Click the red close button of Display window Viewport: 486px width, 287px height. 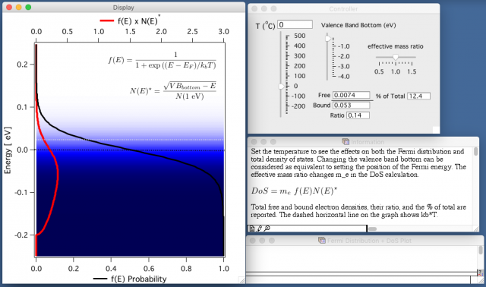[x=9, y=7]
